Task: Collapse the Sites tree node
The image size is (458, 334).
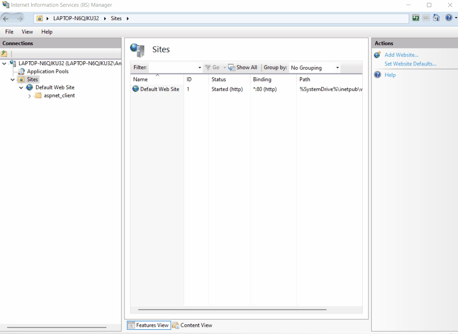Action: click(x=13, y=79)
